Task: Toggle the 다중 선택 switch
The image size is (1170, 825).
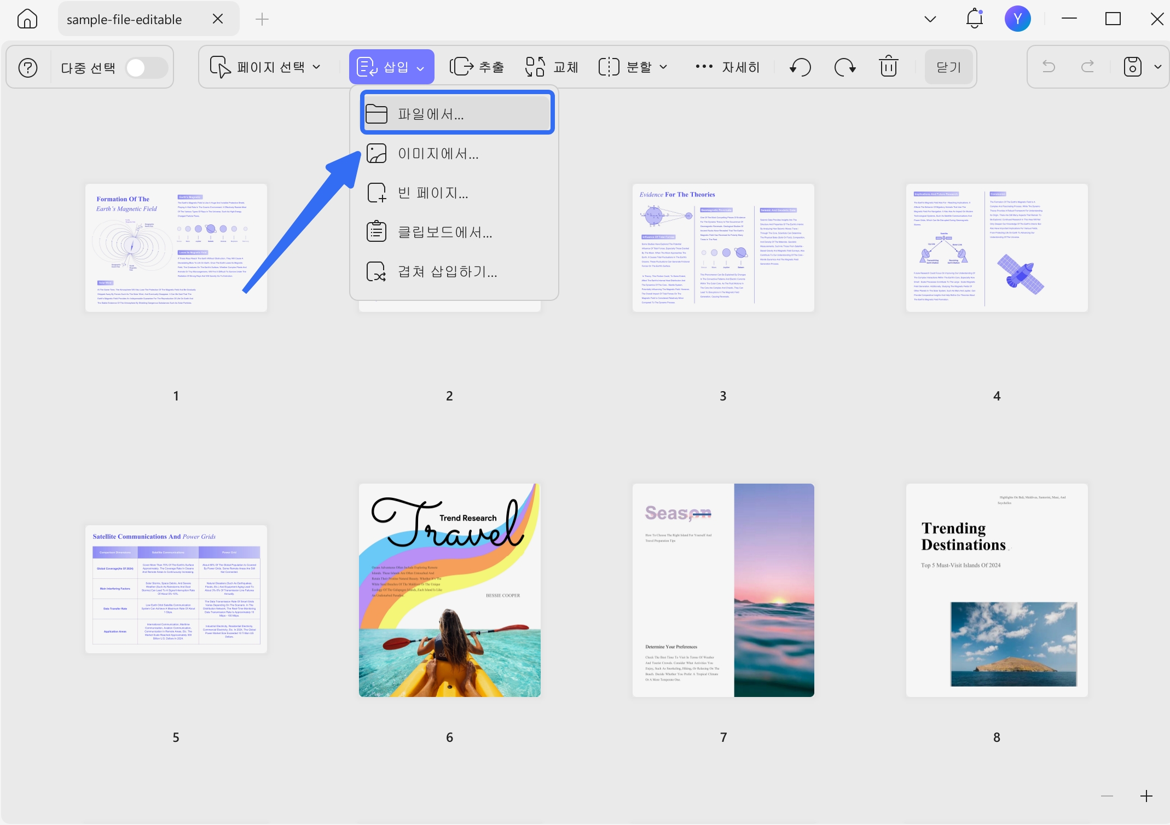Action: tap(146, 67)
